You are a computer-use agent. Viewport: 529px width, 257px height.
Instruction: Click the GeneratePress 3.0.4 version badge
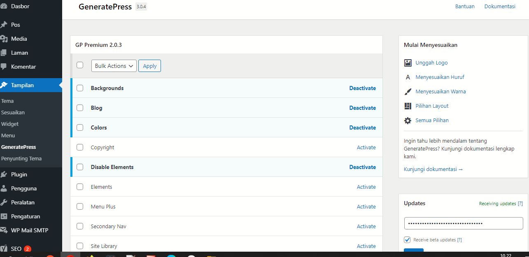141,7
